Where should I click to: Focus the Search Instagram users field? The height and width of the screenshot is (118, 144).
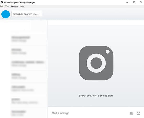(27, 14)
